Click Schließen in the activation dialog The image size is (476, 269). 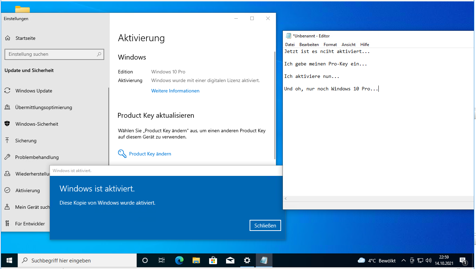[x=265, y=225]
